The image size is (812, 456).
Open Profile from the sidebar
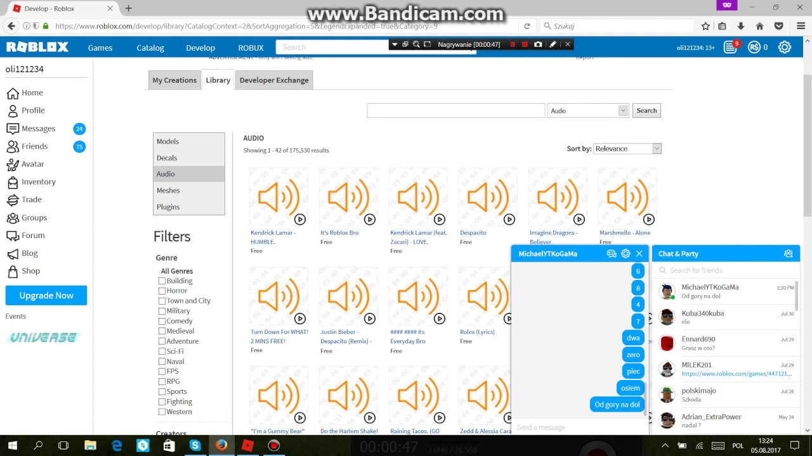tap(26, 110)
